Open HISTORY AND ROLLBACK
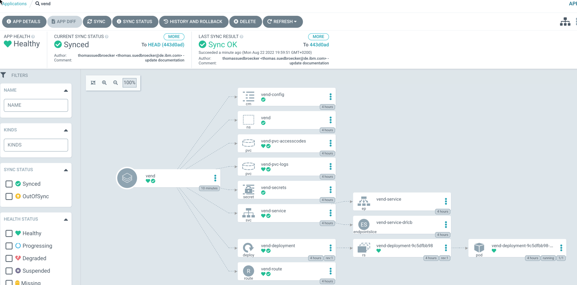This screenshot has width=577, height=285. [193, 22]
